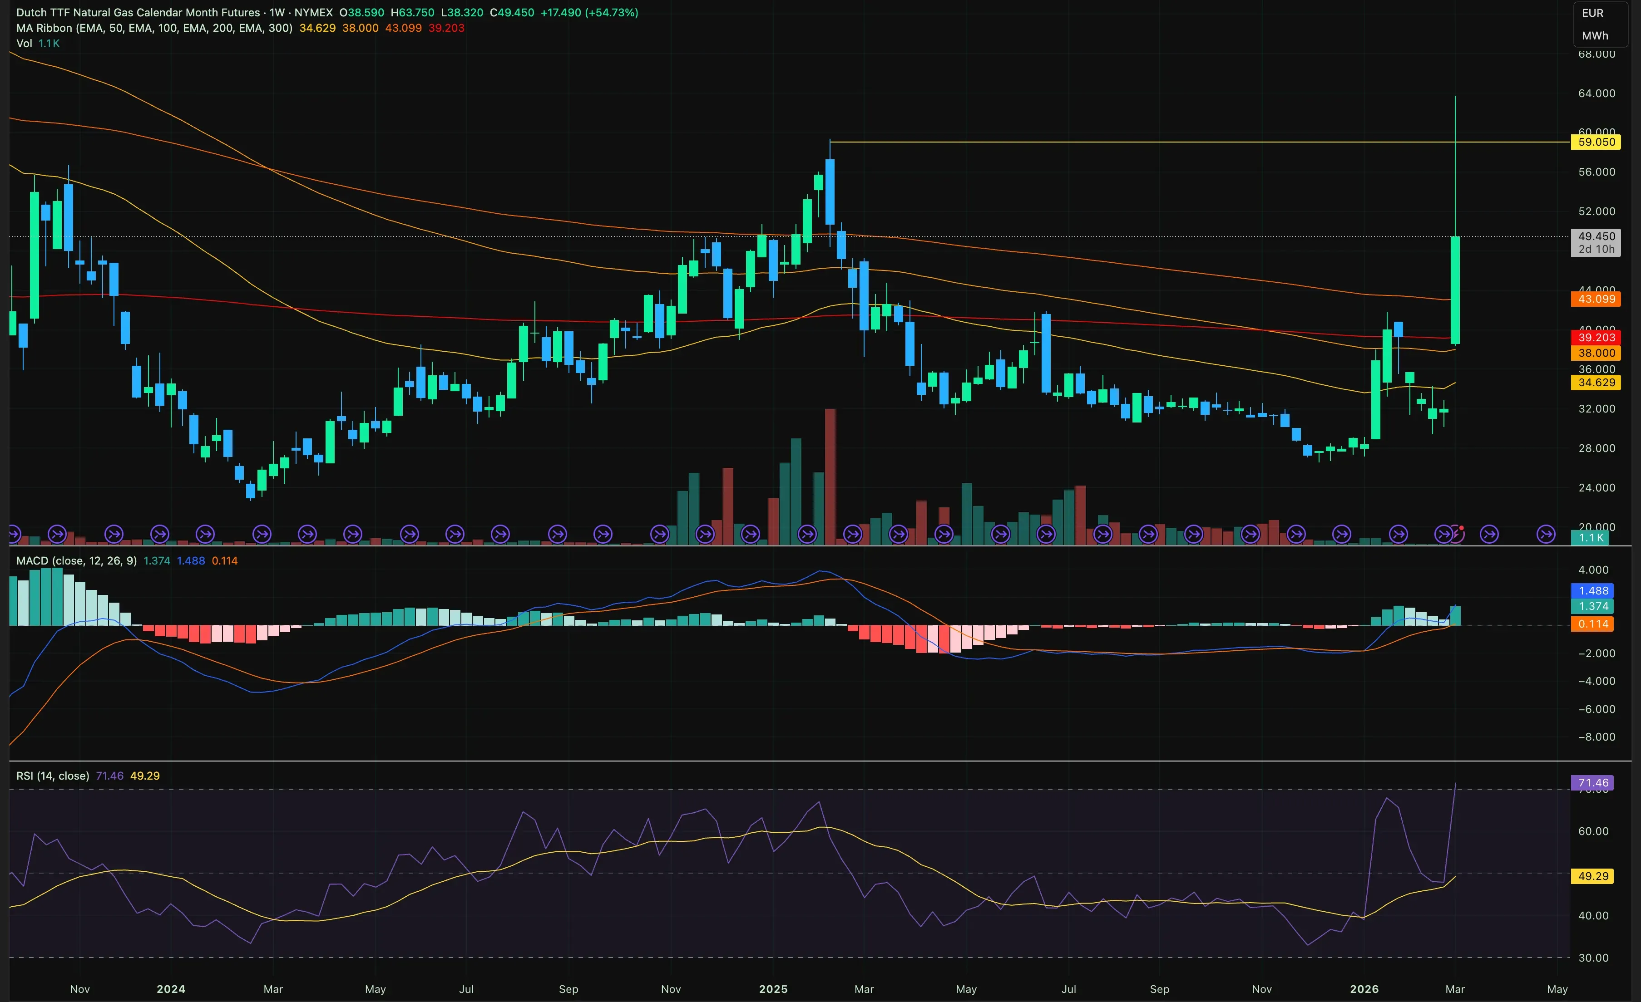The image size is (1641, 1002).
Task: Select the Vol indicator legend label
Action: (24, 43)
